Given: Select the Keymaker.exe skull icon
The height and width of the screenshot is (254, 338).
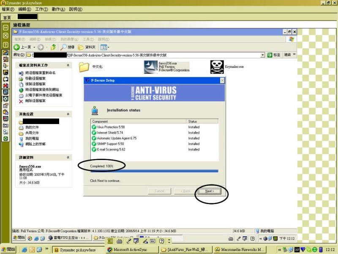Looking at the screenshot, I should (217, 67).
